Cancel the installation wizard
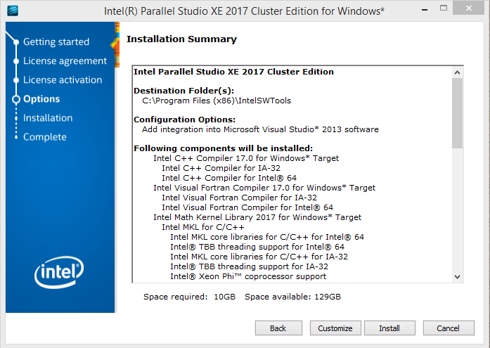This screenshot has width=490, height=348. (x=448, y=328)
